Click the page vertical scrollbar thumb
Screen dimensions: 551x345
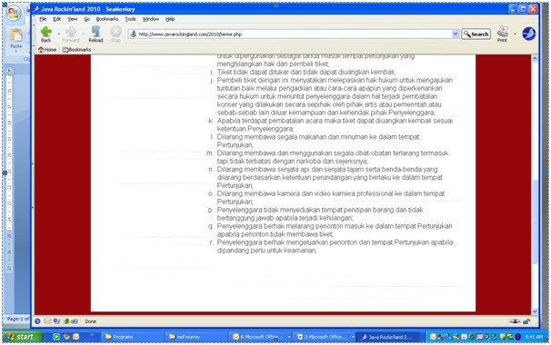coord(535,222)
